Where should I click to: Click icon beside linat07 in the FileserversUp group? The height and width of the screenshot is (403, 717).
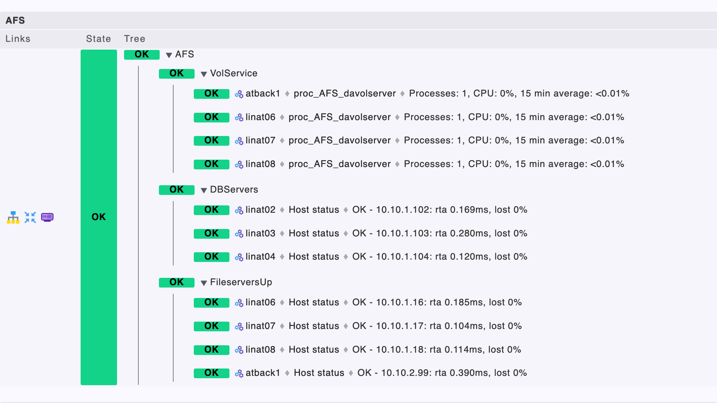click(239, 327)
